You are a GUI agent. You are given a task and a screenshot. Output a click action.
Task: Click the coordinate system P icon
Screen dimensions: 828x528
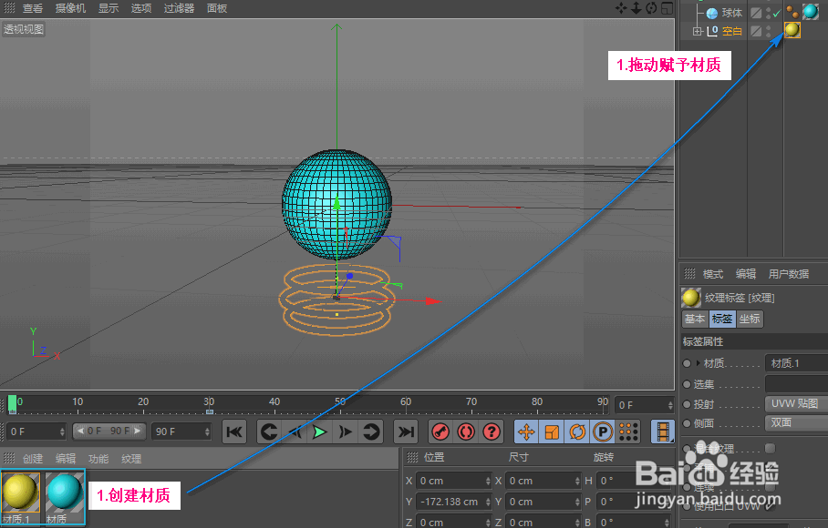602,432
